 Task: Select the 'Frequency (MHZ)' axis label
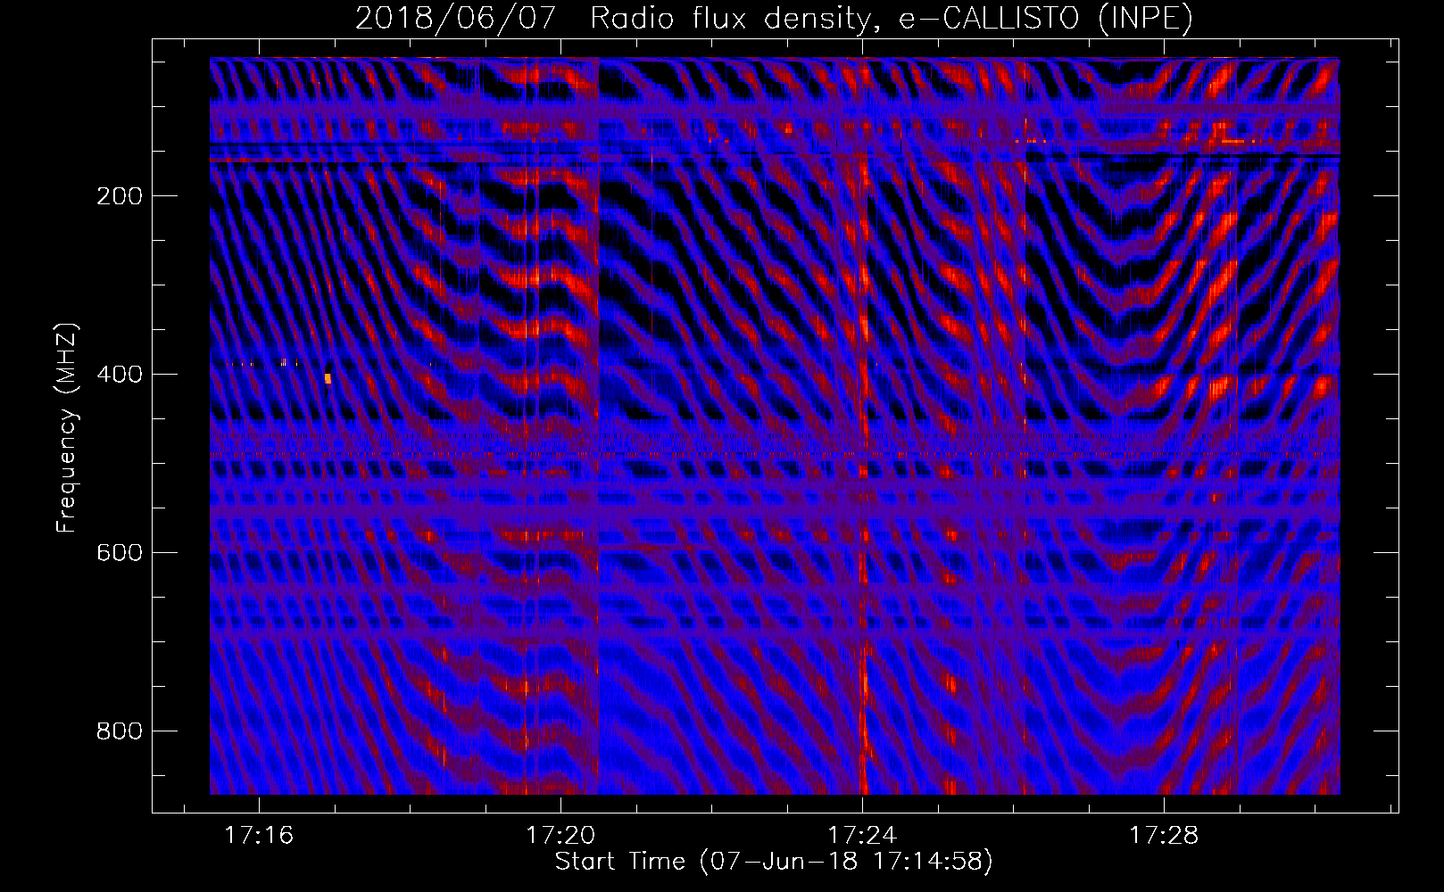tap(67, 428)
